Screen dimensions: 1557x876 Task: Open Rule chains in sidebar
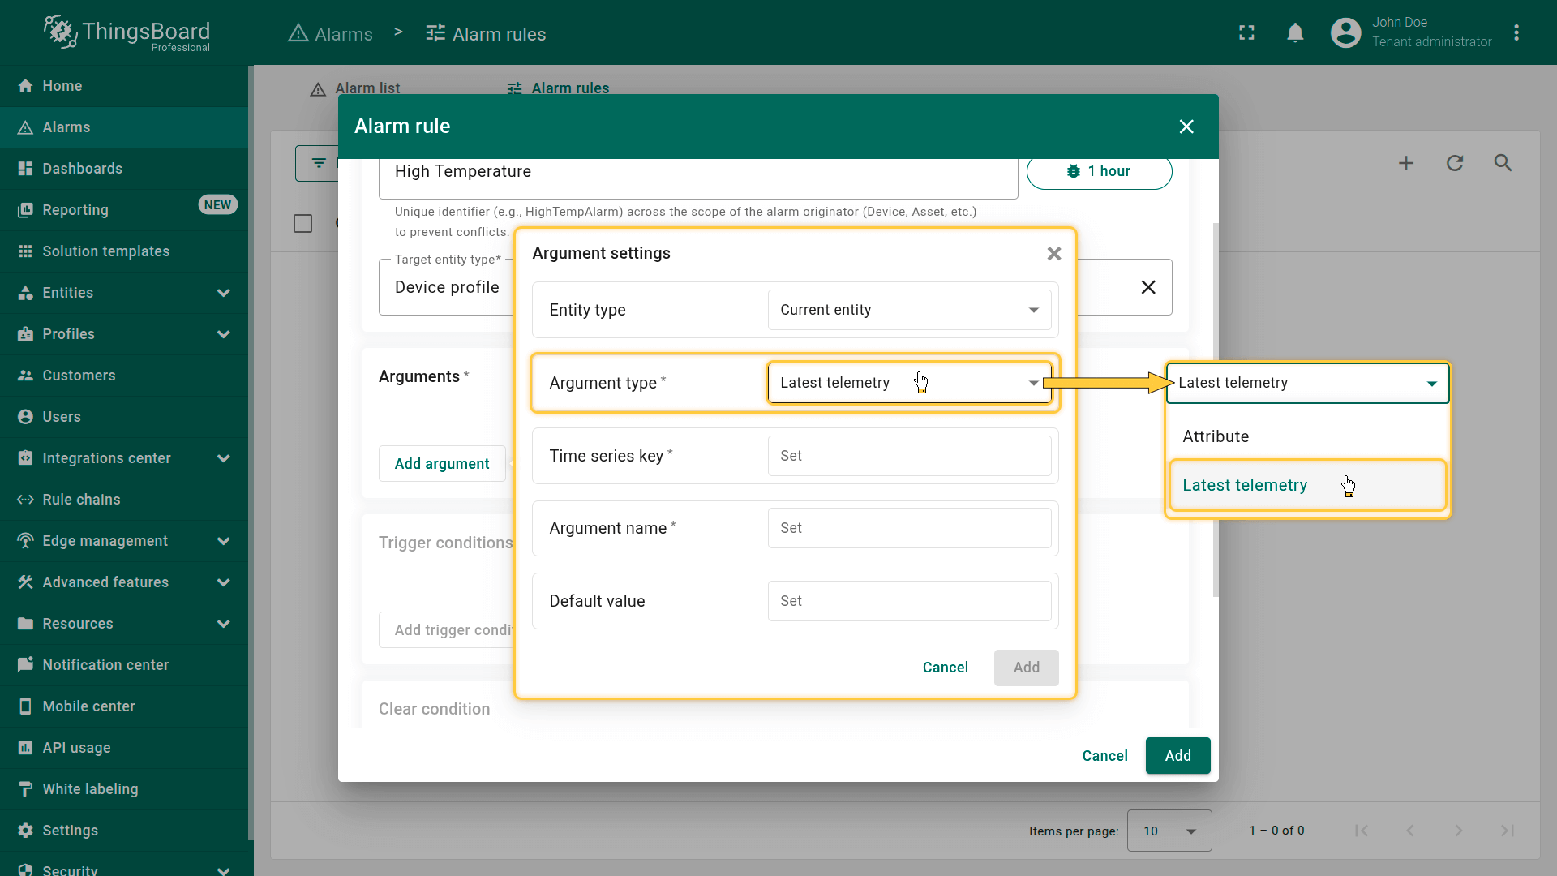81,500
